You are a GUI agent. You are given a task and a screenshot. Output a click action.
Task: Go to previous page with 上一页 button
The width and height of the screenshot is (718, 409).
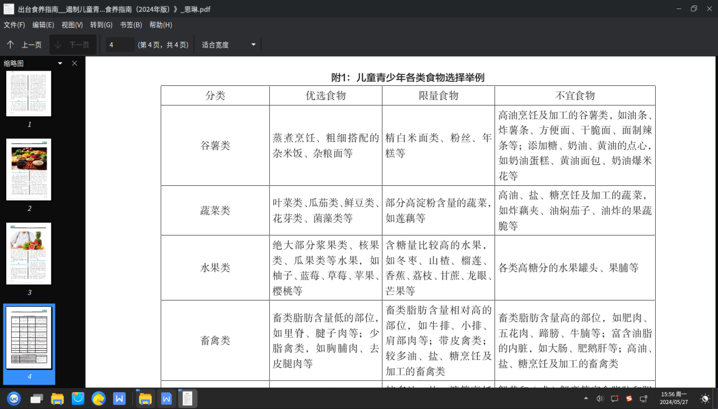(x=24, y=45)
